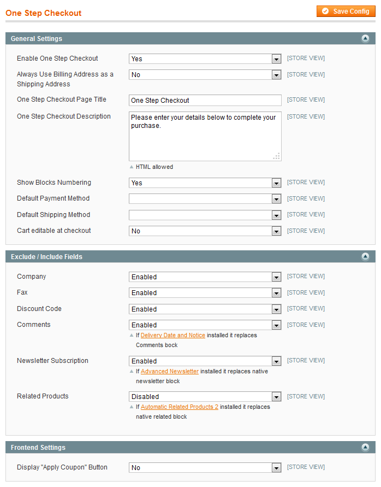Viewport: 381px width, 487px height.
Task: Open the Cart editable at checkout dropdown
Action: [x=205, y=231]
